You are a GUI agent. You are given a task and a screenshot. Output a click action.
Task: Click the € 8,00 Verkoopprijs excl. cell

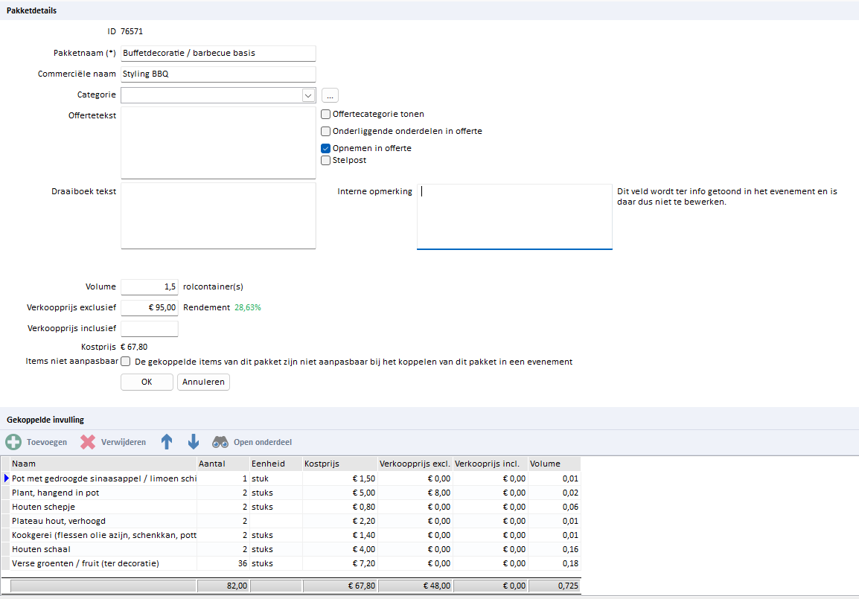click(415, 493)
